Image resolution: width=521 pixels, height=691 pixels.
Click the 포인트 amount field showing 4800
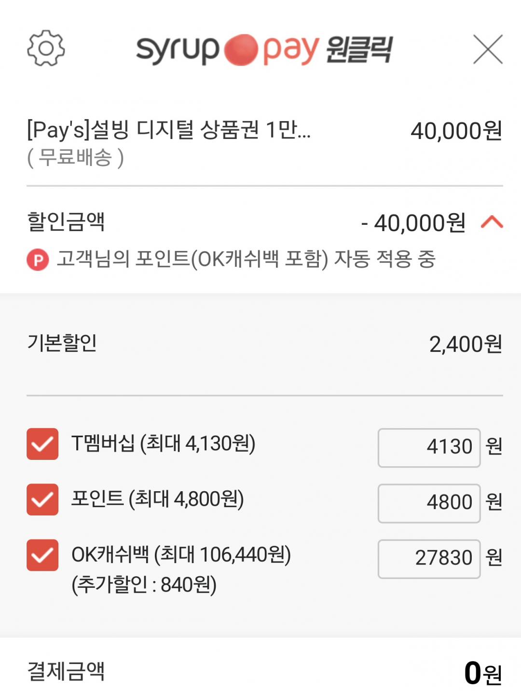tap(429, 503)
